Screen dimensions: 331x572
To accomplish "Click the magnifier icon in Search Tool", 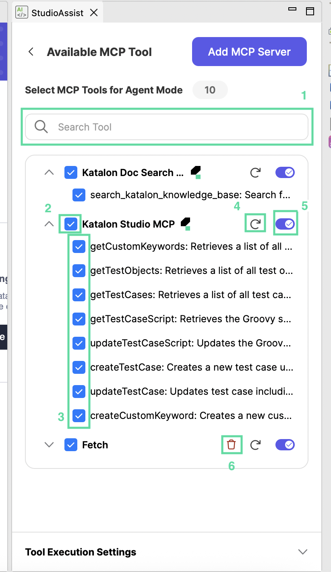I will tap(41, 127).
